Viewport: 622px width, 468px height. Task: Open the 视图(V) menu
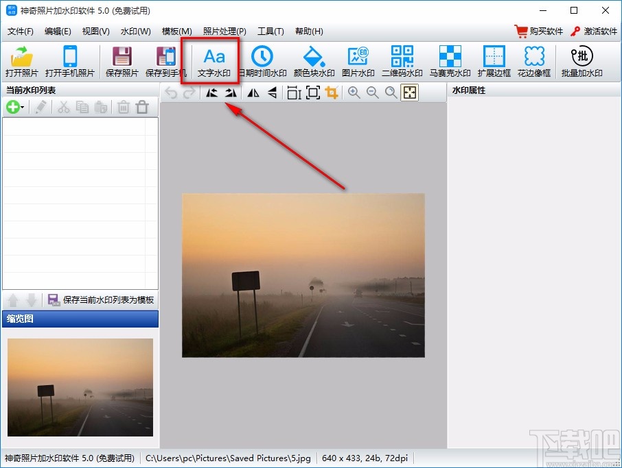[x=95, y=32]
